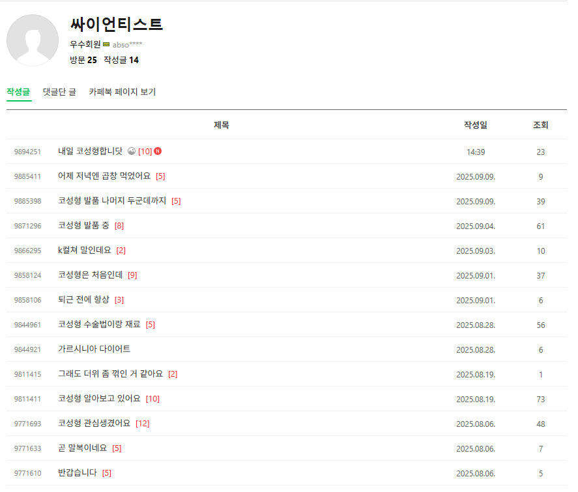The image size is (578, 492).
Task: Click date 2025.09.04. in 코성형 발품 중 row
Action: [x=476, y=226]
